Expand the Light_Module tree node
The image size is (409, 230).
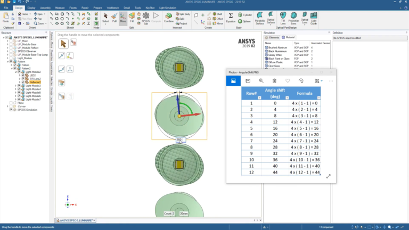pyautogui.click(x=7, y=58)
